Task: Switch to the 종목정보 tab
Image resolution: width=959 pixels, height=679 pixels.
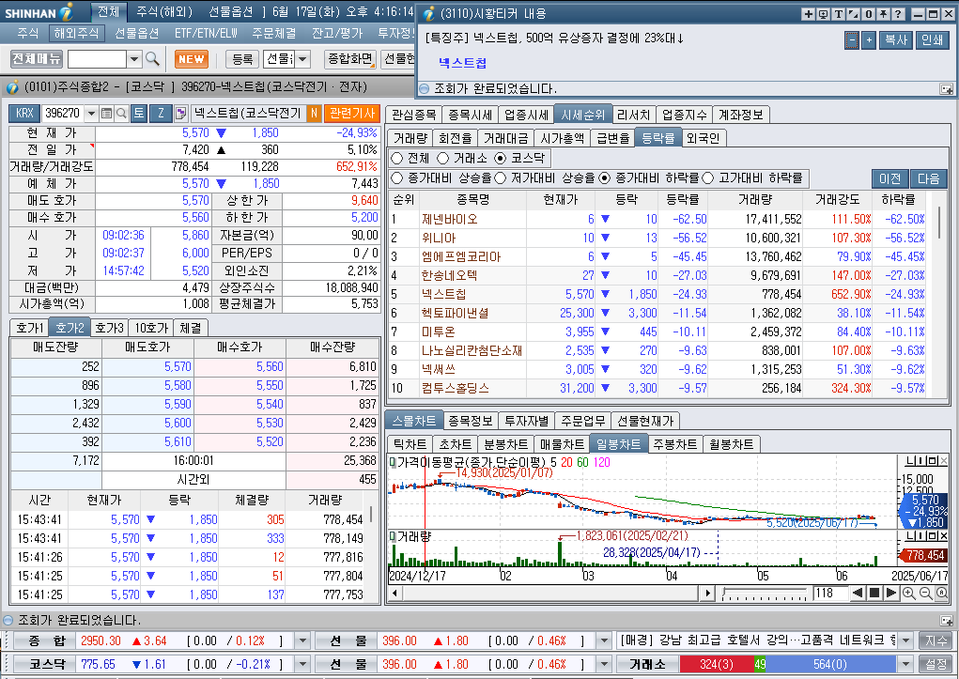Action: click(x=471, y=421)
